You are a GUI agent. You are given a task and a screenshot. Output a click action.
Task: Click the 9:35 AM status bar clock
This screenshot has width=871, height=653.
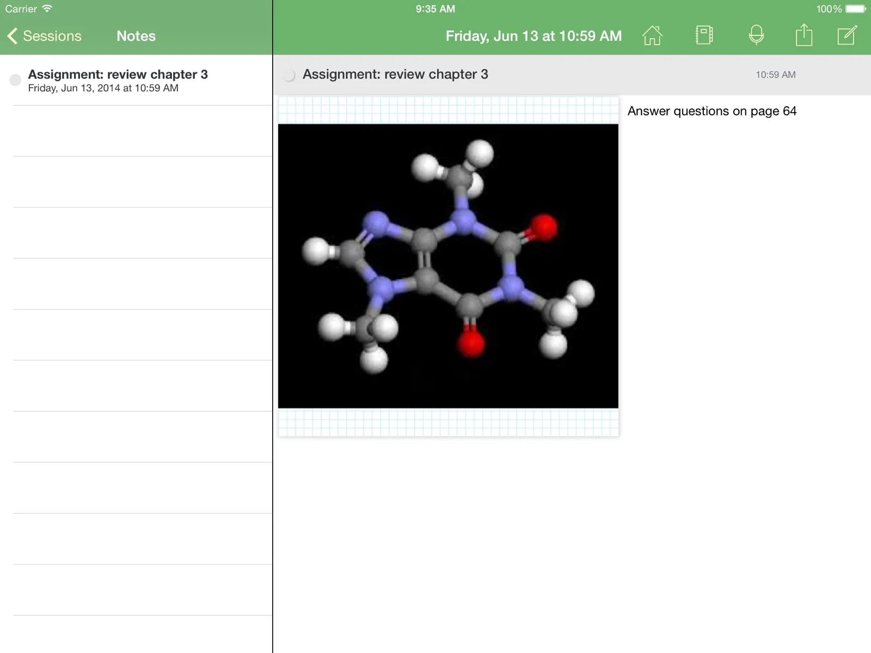436,9
